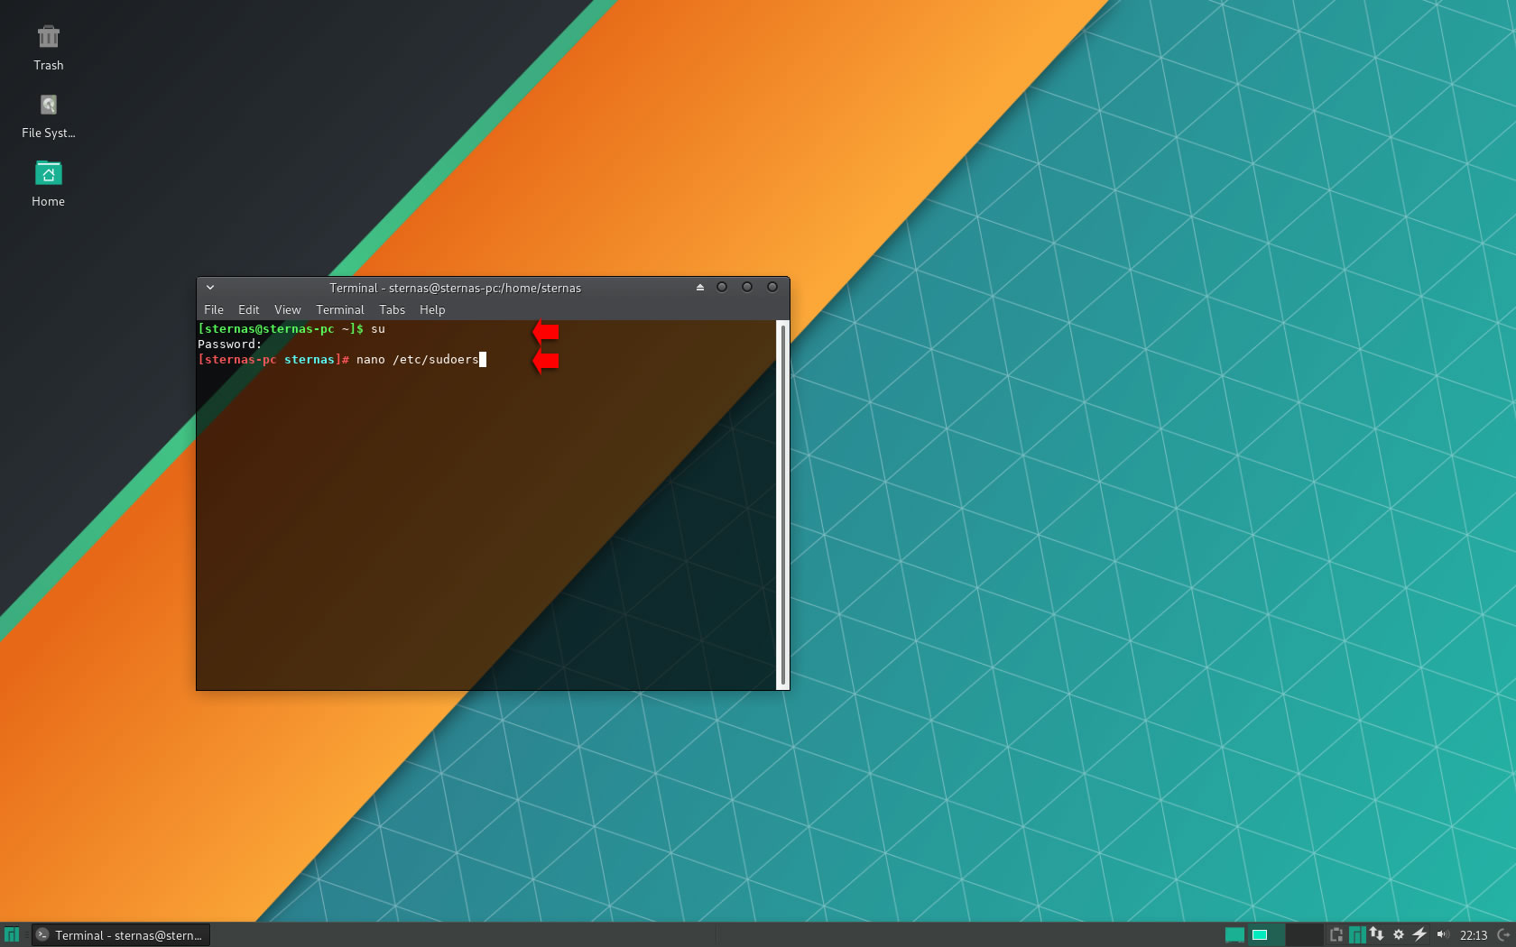Open the Terminal menu
This screenshot has width=1516, height=947.
340,309
